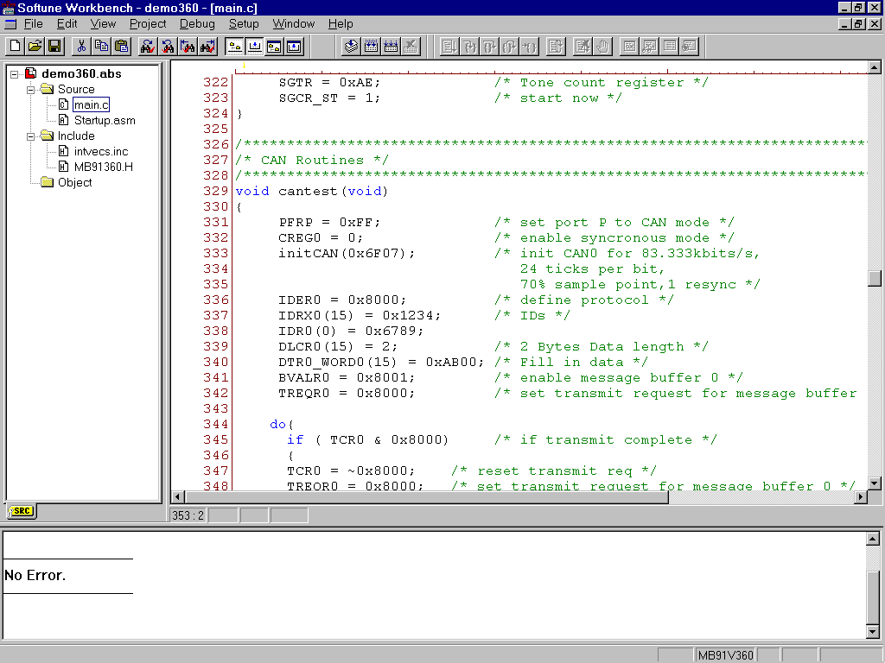The image size is (885, 663).
Task: Toggle the project tree window view button
Action: click(234, 46)
